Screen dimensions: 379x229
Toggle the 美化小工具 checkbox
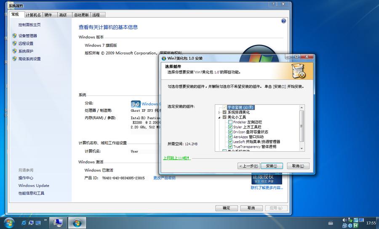point(224,117)
